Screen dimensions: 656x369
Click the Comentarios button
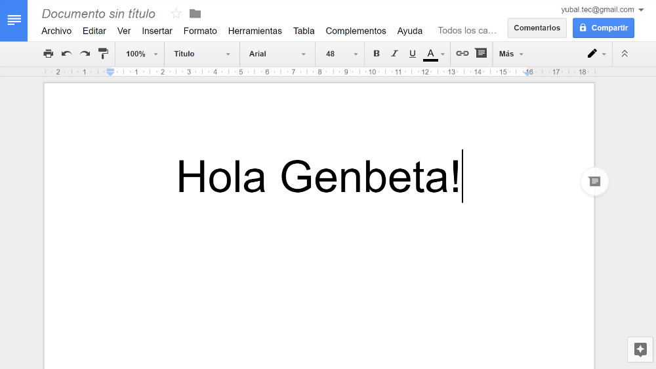click(x=537, y=28)
